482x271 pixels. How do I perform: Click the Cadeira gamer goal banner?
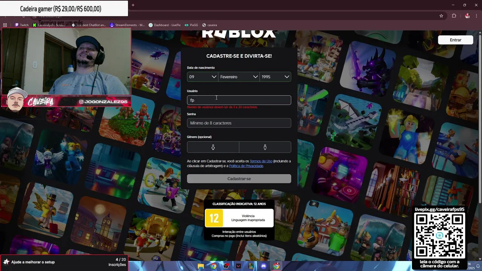coord(64,9)
